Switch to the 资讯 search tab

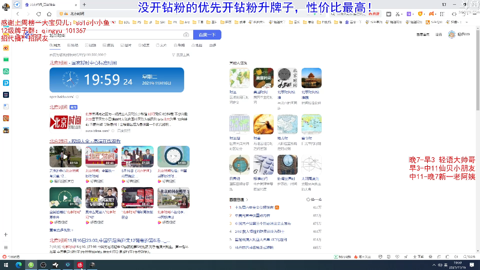point(109,46)
